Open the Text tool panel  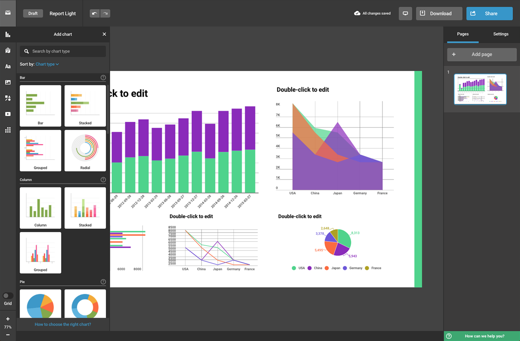tap(8, 66)
